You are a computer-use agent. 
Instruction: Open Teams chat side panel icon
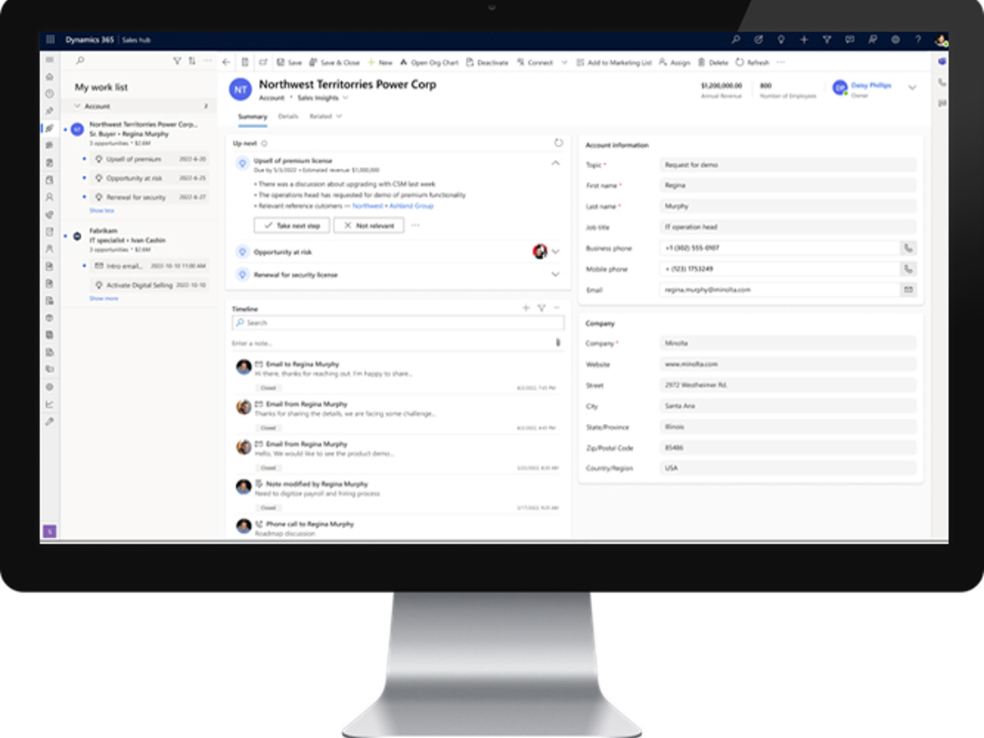point(941,62)
